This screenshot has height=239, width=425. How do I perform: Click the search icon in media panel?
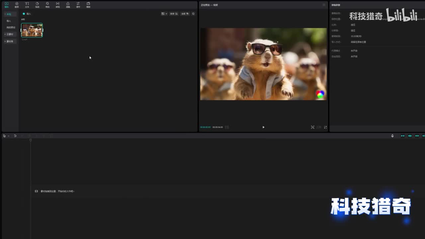point(193,14)
